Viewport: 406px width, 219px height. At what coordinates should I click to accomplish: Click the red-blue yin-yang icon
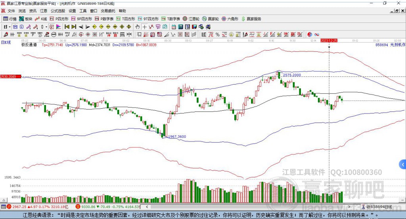[x=310, y=35]
